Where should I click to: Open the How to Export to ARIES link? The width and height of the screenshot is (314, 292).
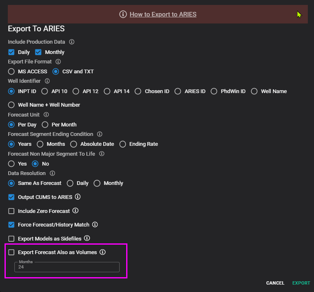[x=163, y=14]
